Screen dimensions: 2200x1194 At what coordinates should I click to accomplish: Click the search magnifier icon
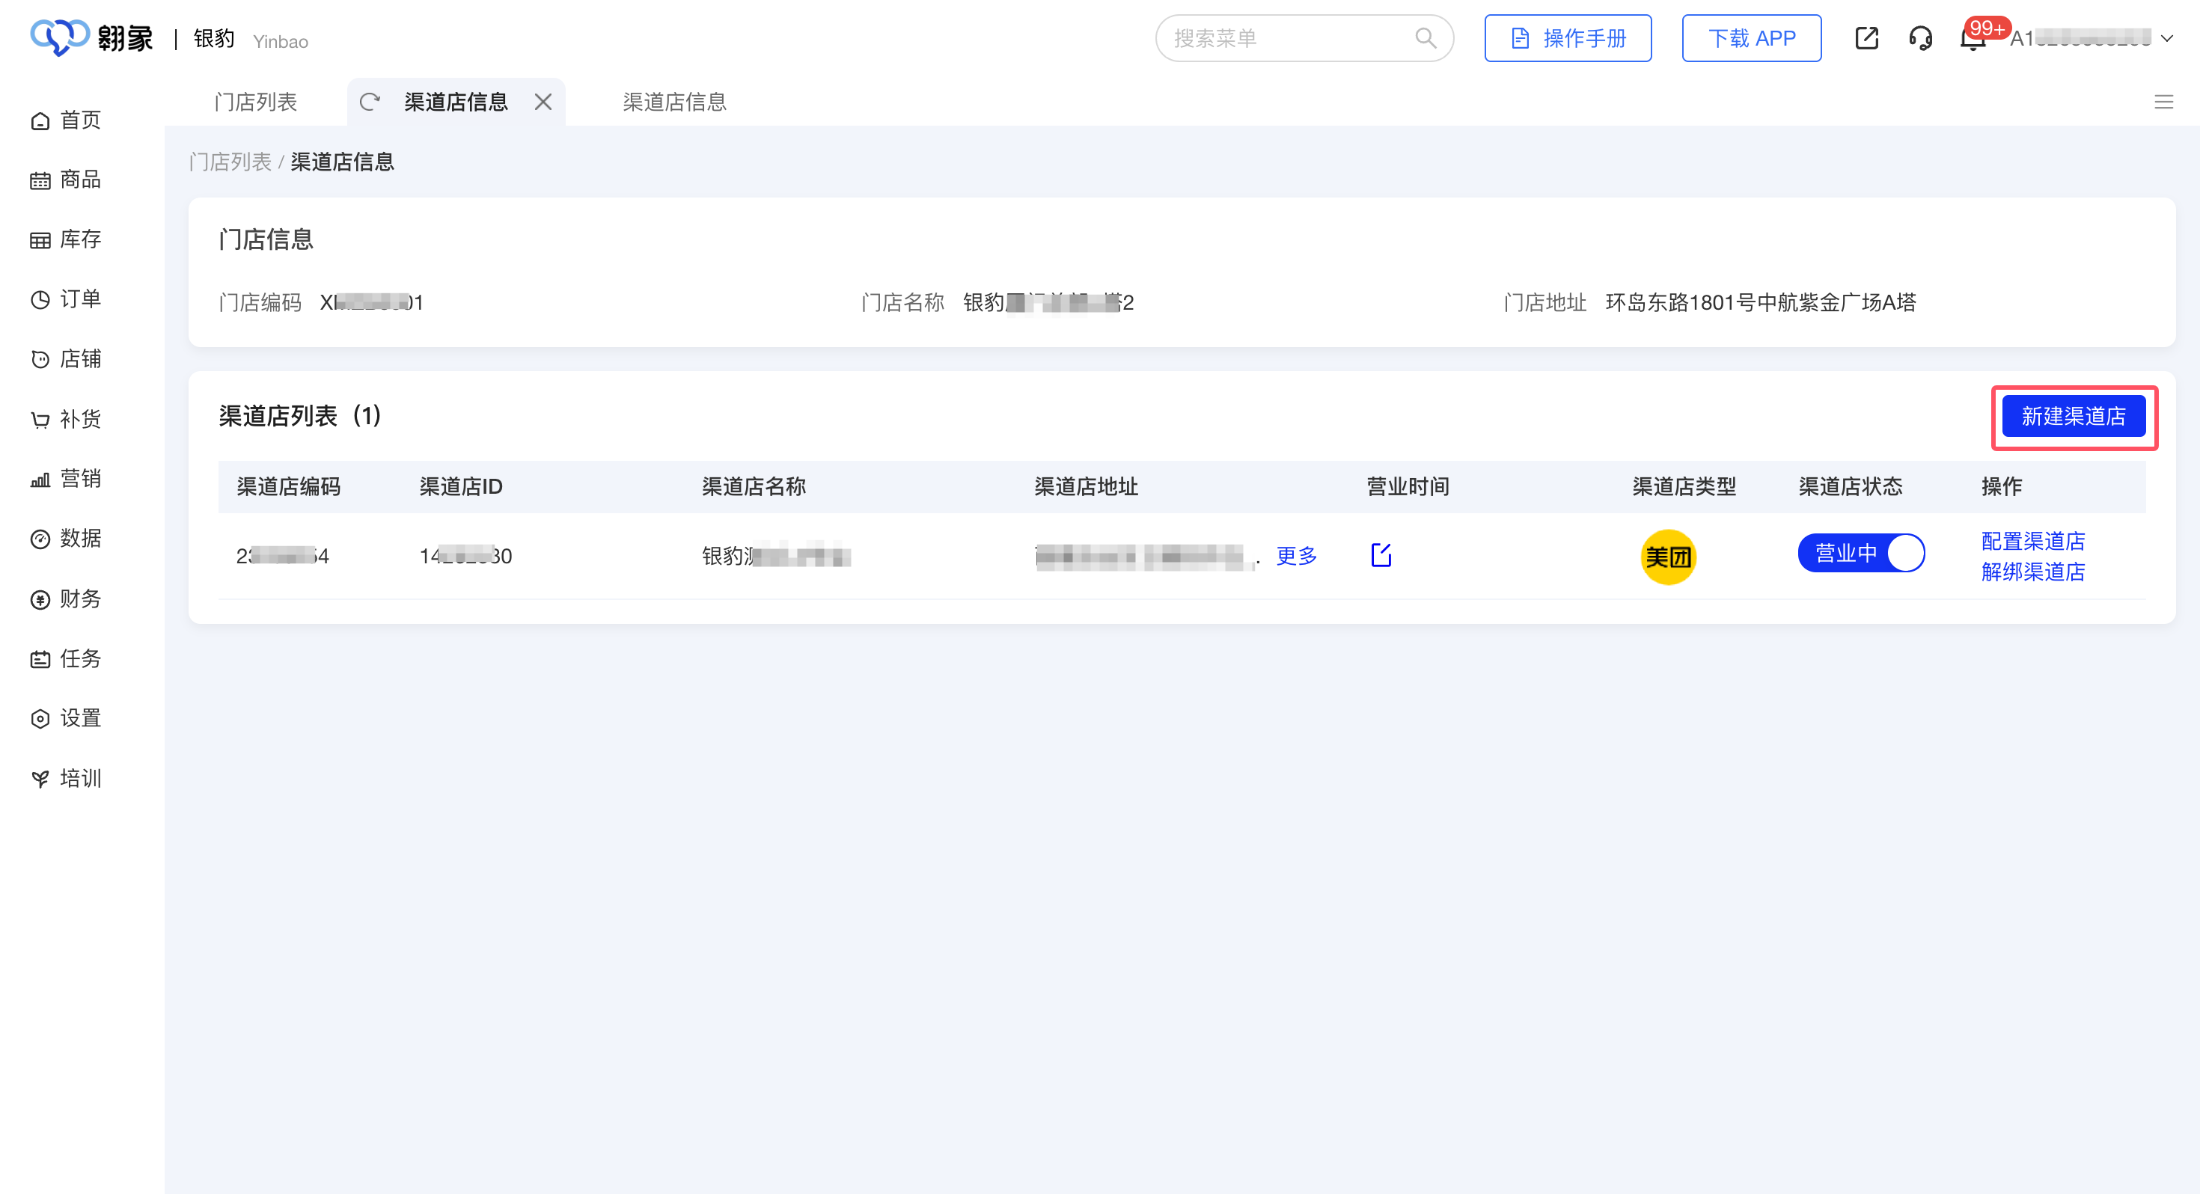pos(1426,38)
